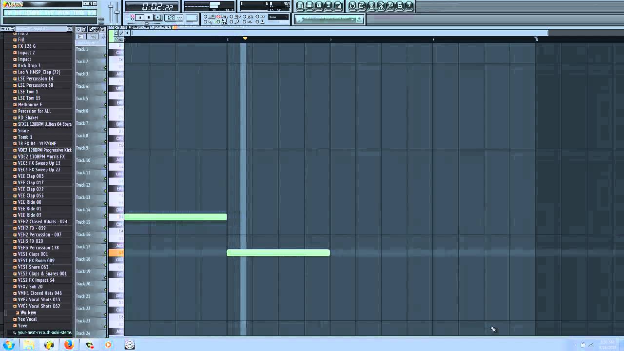The image size is (624, 351).
Task: Open the your-next-reco stems folder
Action: (44, 332)
